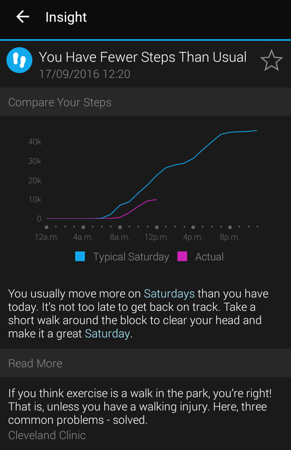The width and height of the screenshot is (291, 450).
Task: Tap the Insight title in the header
Action: coord(66,17)
